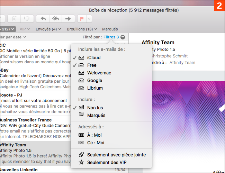Viewport: 225px width, 173px height.
Task: Click the iCloud inbox tray icon
Action: pyautogui.click(x=81, y=58)
